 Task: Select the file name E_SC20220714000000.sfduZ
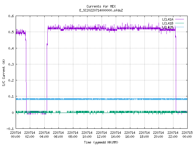click(101, 10)
